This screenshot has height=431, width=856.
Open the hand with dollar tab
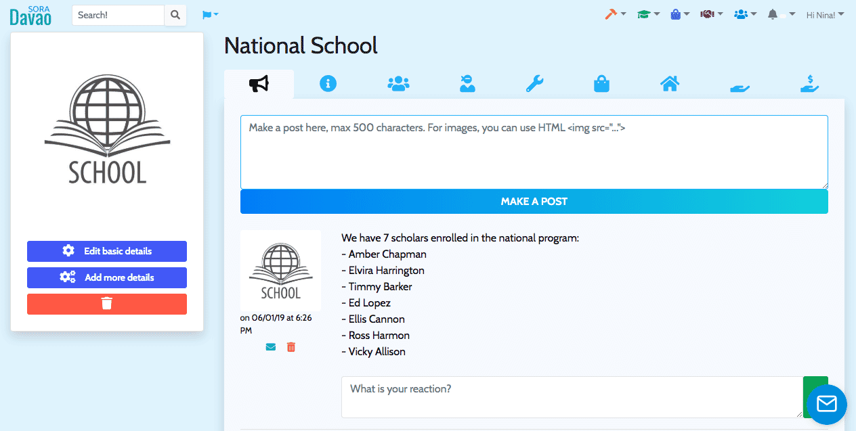(809, 84)
